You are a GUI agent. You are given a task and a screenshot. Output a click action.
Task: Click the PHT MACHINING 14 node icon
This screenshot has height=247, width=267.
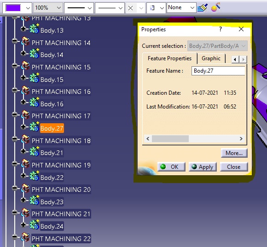point(25,41)
